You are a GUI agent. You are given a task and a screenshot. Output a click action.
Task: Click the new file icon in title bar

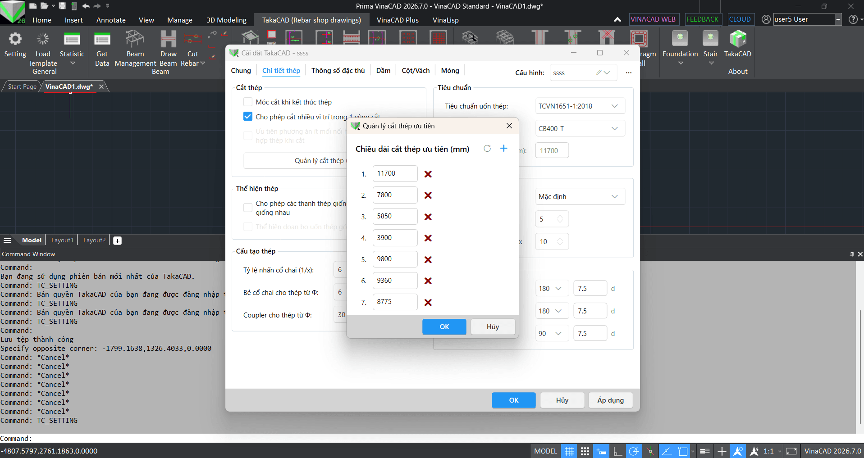[33, 6]
